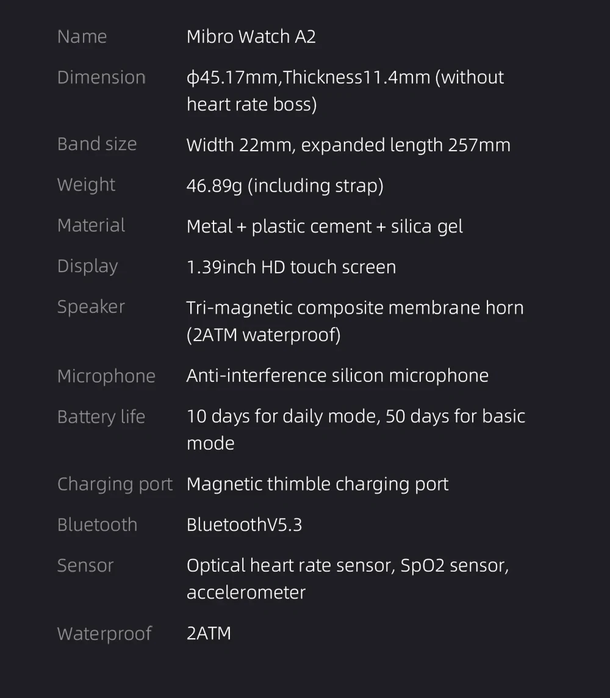The height and width of the screenshot is (698, 610).
Task: Click the 1.39inch HD touch screen text
Action: (x=291, y=267)
